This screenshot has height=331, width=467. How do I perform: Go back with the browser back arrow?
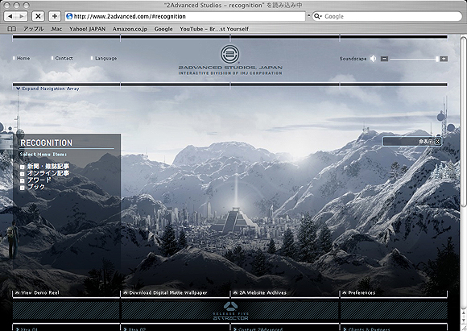click(x=10, y=16)
